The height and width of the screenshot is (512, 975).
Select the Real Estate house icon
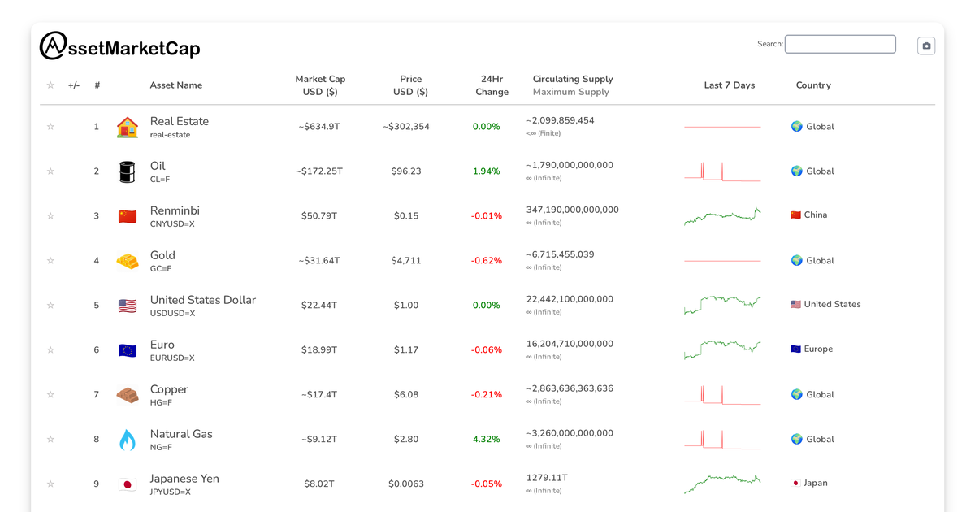click(x=127, y=126)
